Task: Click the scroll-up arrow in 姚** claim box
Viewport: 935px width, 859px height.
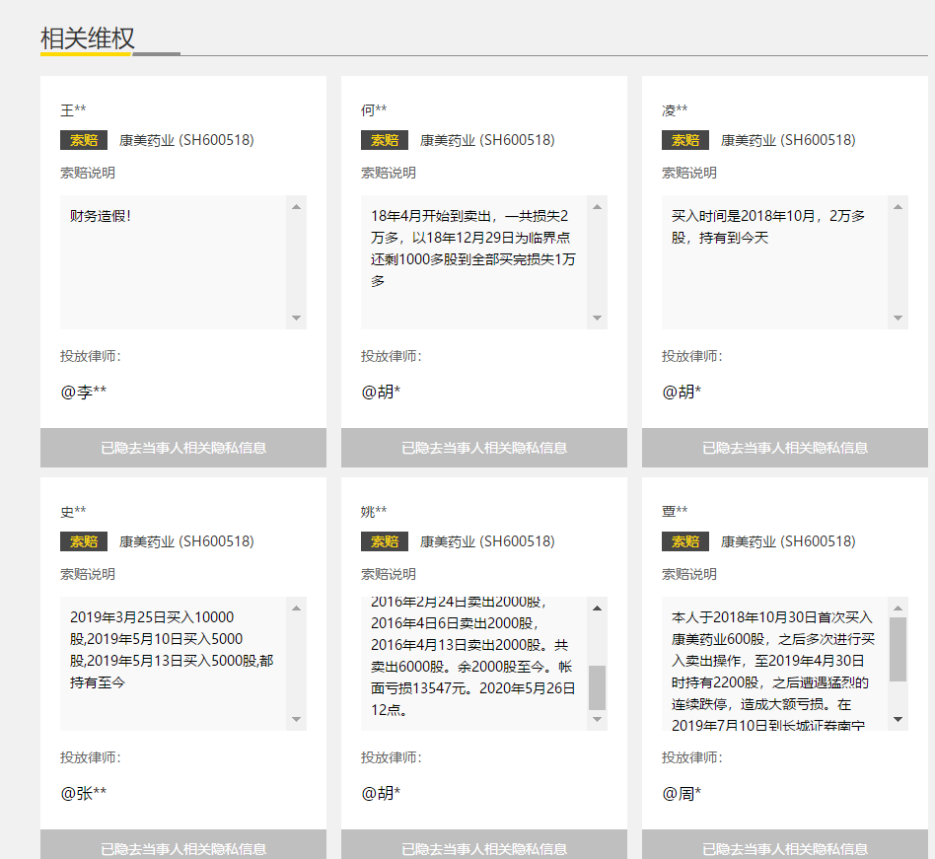Action: tap(597, 608)
